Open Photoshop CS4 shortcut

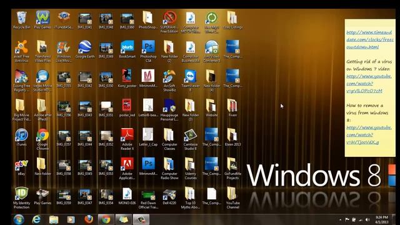148,51
